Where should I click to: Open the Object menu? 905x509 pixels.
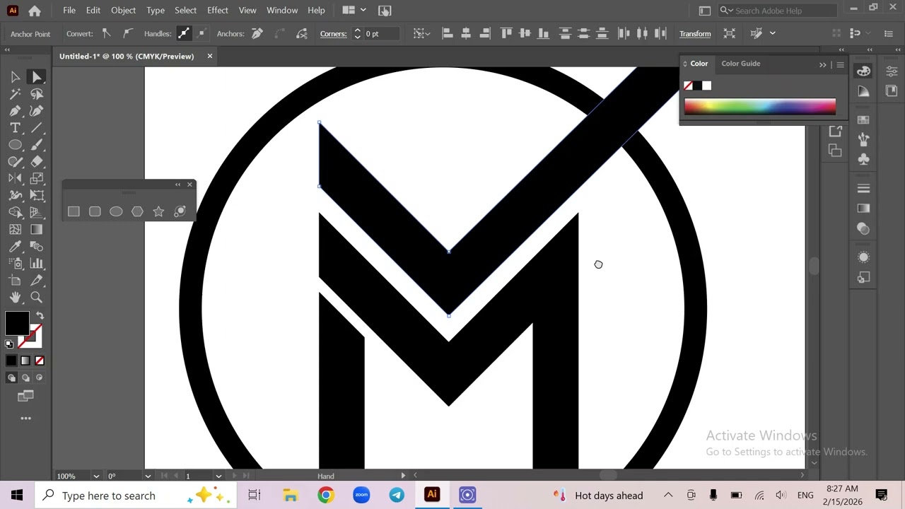(x=123, y=10)
